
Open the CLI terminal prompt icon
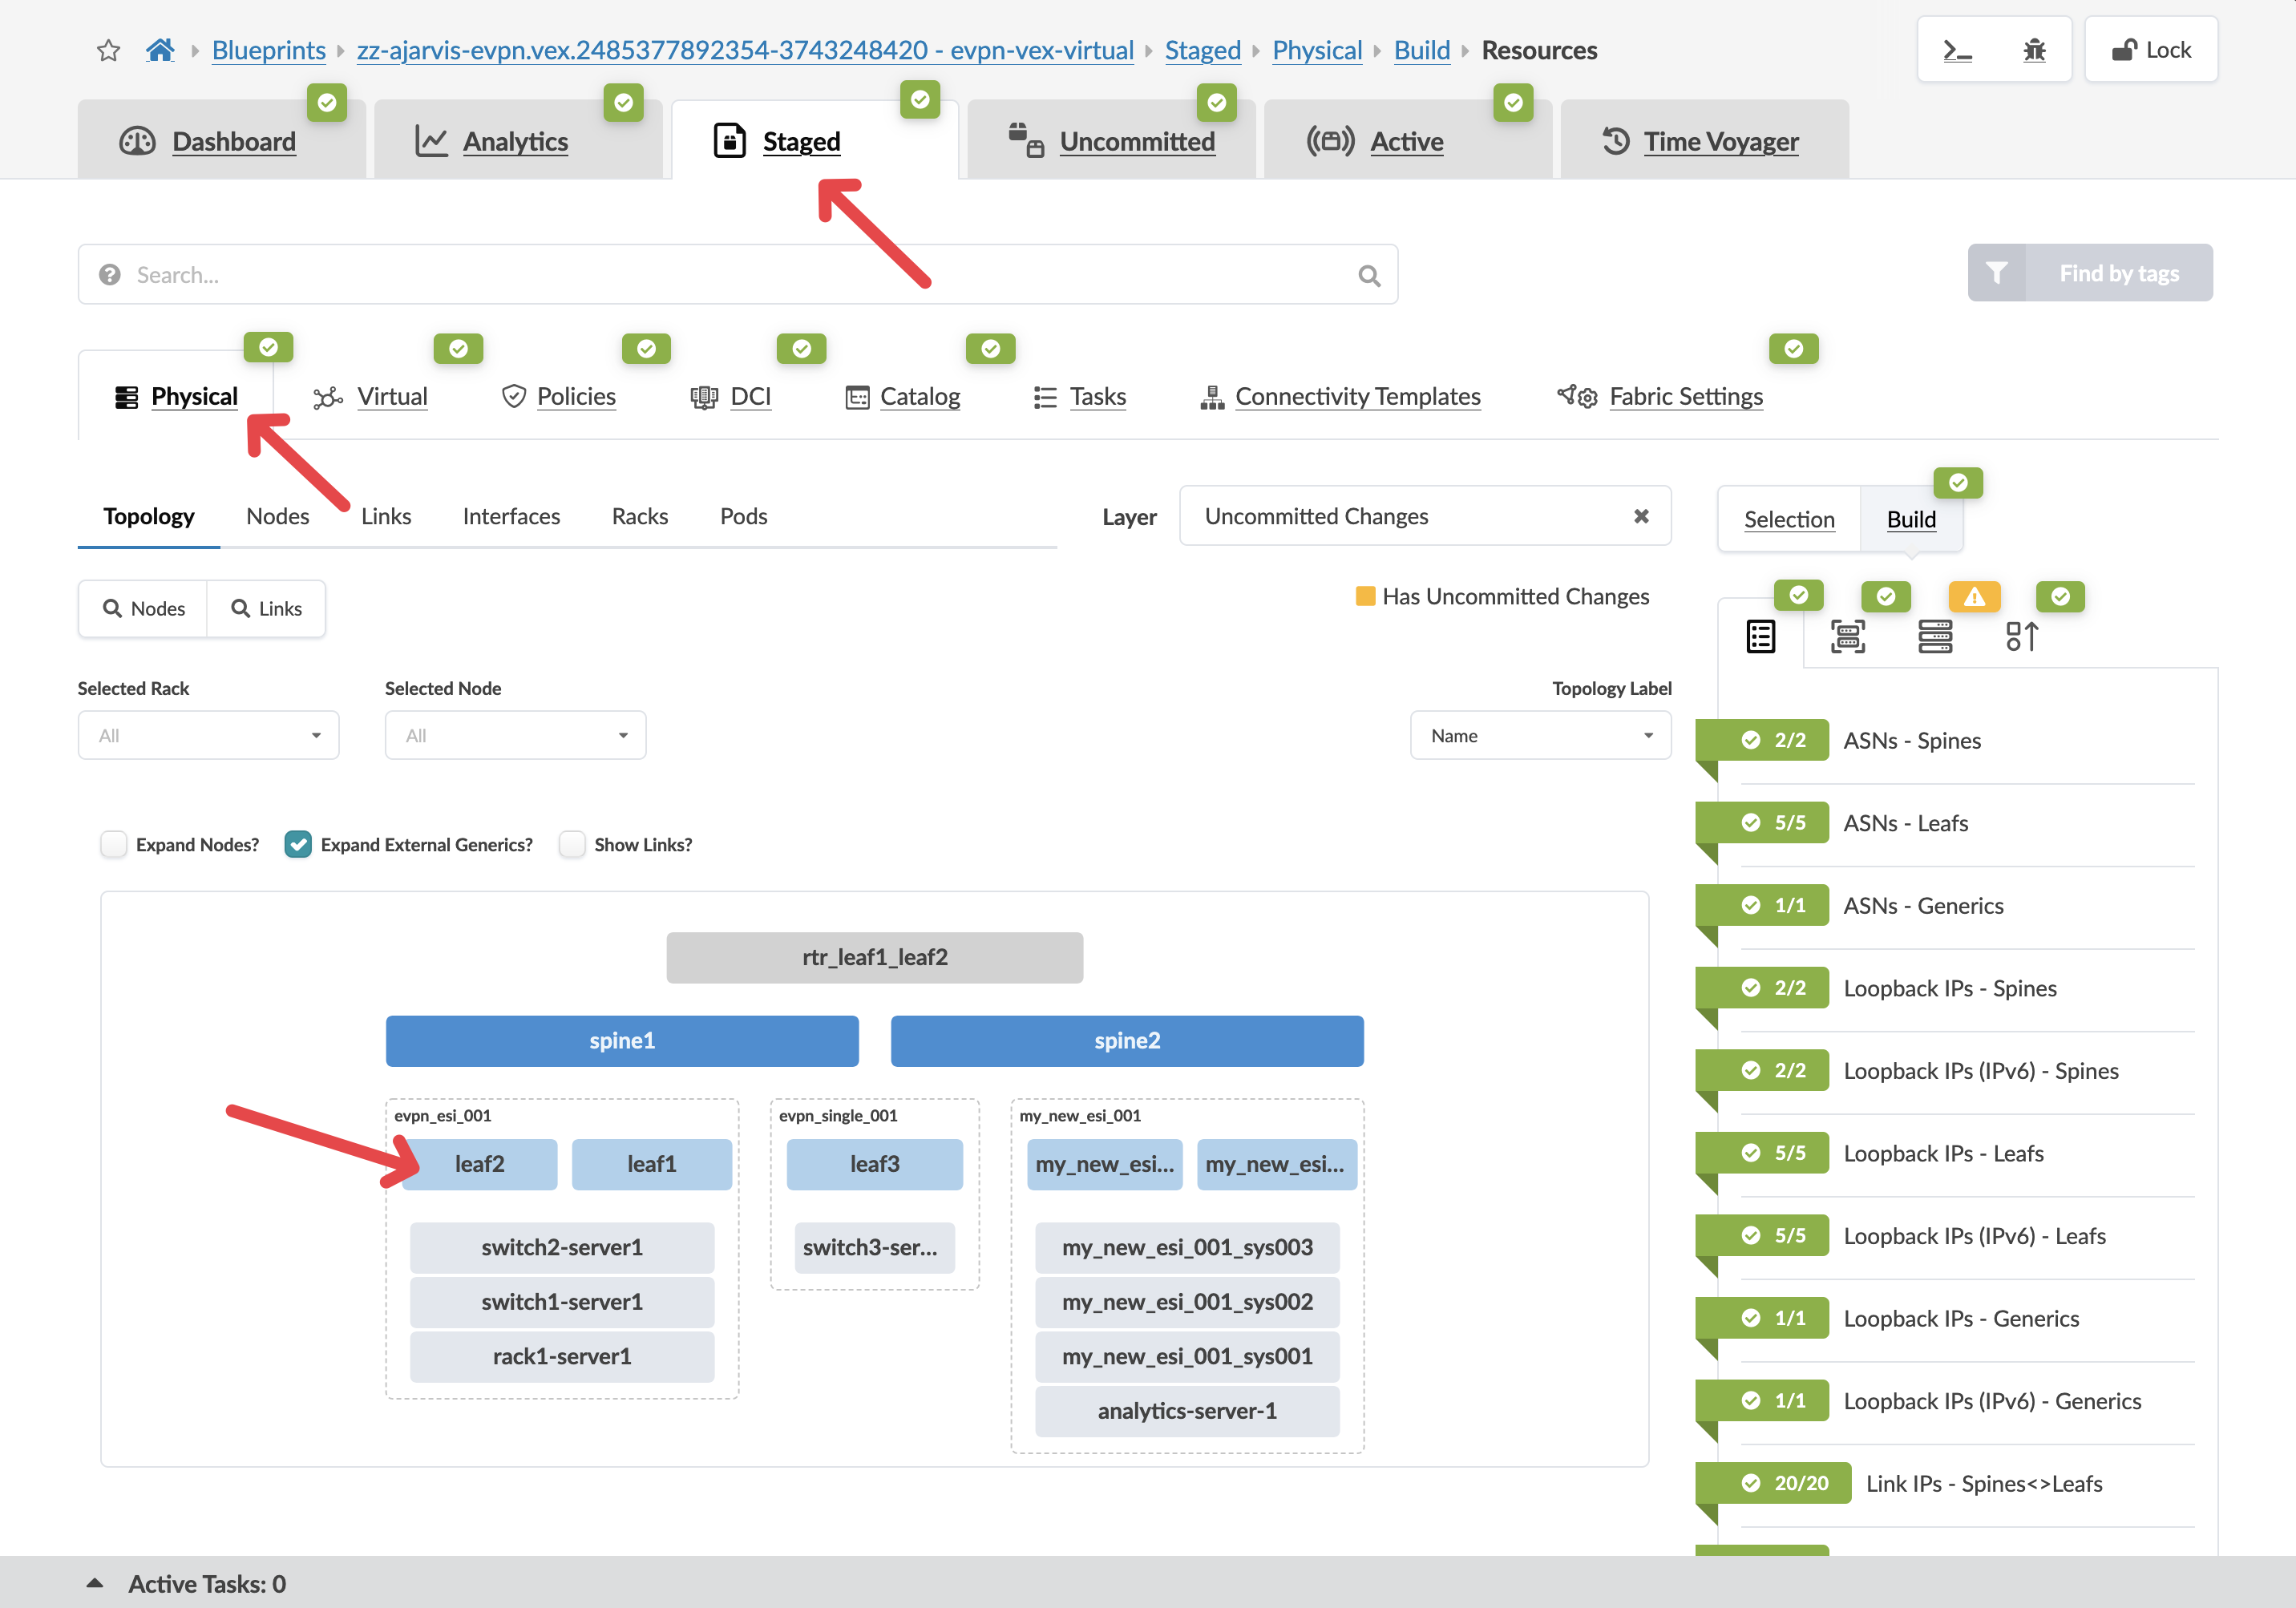pyautogui.click(x=1957, y=50)
